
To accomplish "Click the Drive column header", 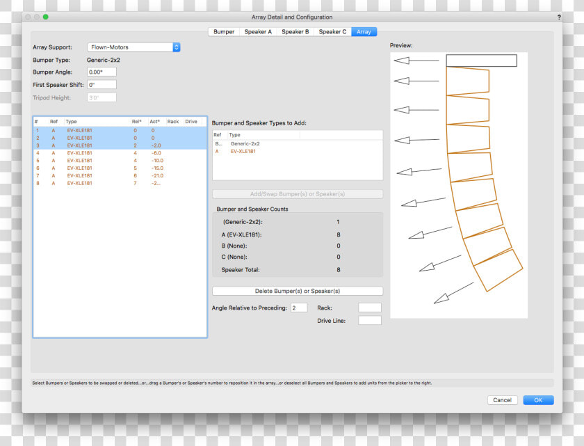I will [192, 122].
